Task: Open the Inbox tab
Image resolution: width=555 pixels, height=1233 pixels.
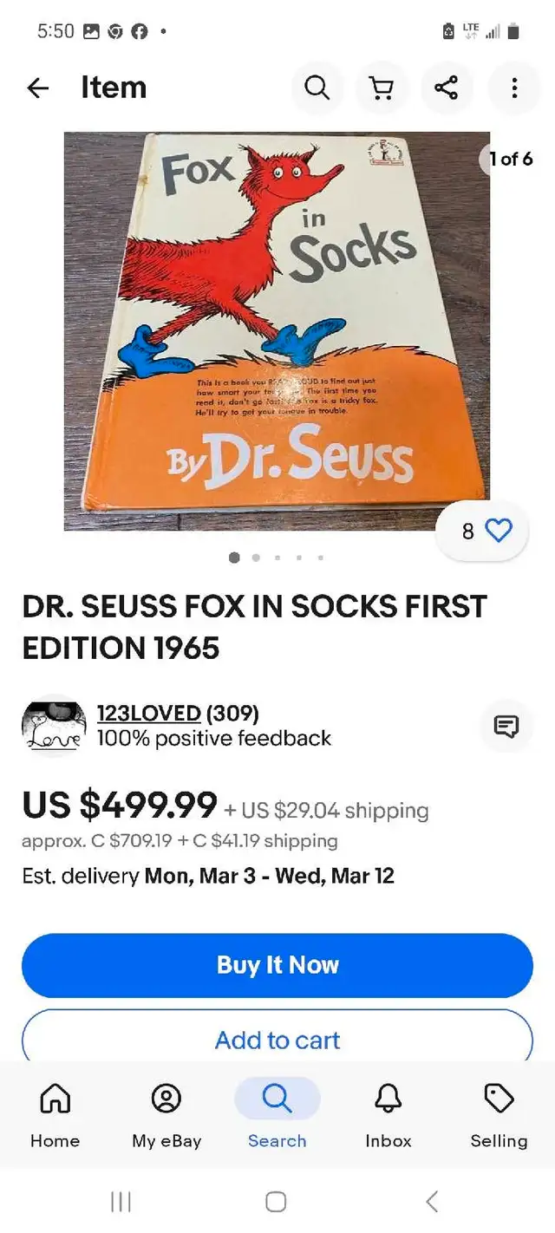Action: coord(388,1114)
